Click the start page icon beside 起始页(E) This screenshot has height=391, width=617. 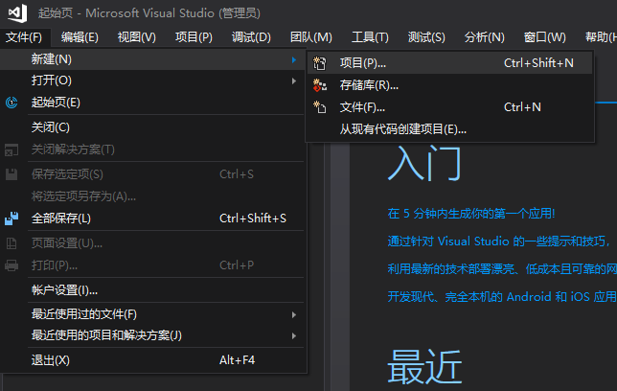point(11,103)
